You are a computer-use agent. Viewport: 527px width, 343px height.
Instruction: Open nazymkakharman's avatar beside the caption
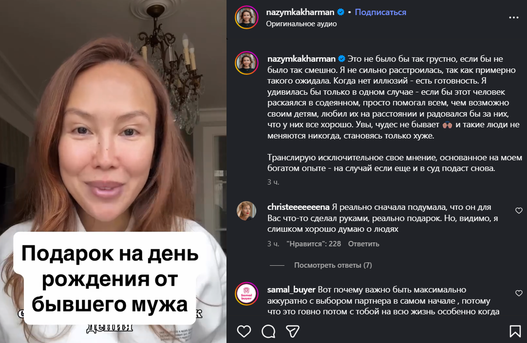246,63
